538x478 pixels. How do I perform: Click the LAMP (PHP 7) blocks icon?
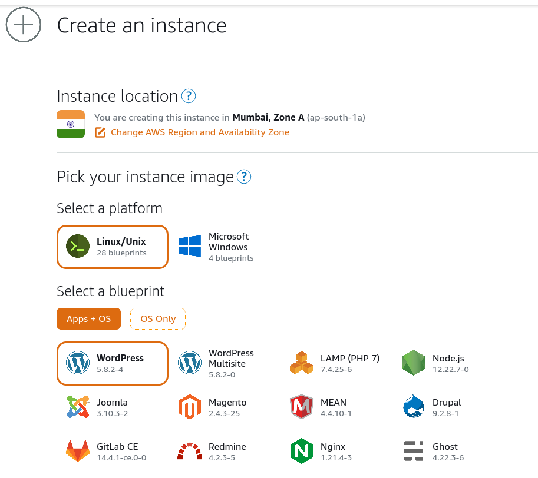tap(302, 363)
